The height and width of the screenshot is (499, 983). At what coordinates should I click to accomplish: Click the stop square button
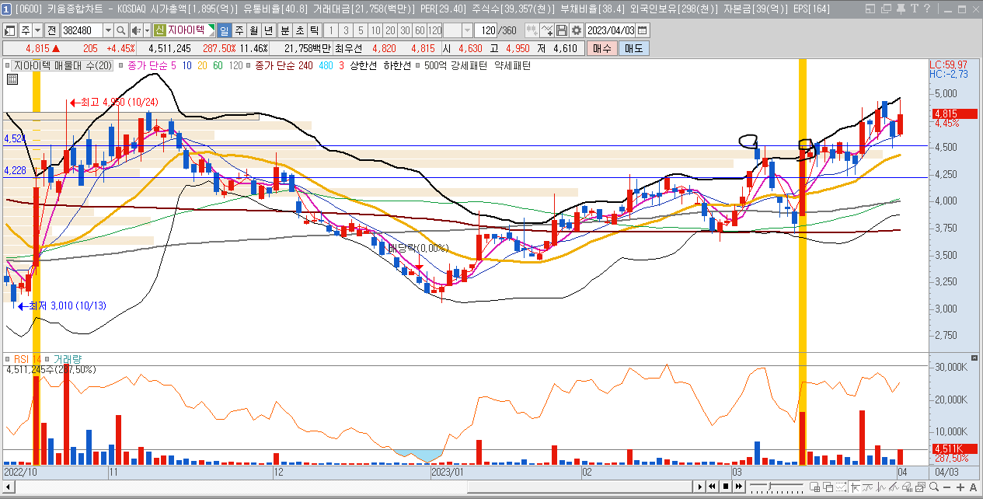[726, 487]
